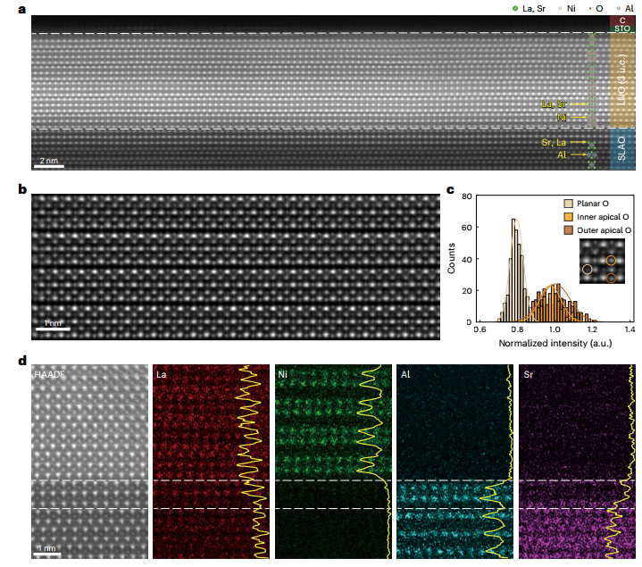This screenshot has width=642, height=567.
Task: Click the 'LNO (3 u.c.)' layer band
Action: click(x=622, y=80)
